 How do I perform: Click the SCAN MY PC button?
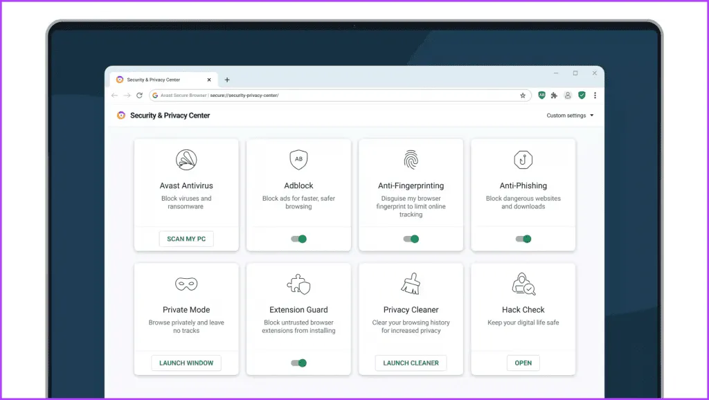(186, 239)
